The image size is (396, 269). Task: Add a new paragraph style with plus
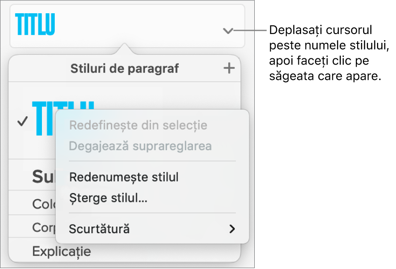(x=229, y=68)
